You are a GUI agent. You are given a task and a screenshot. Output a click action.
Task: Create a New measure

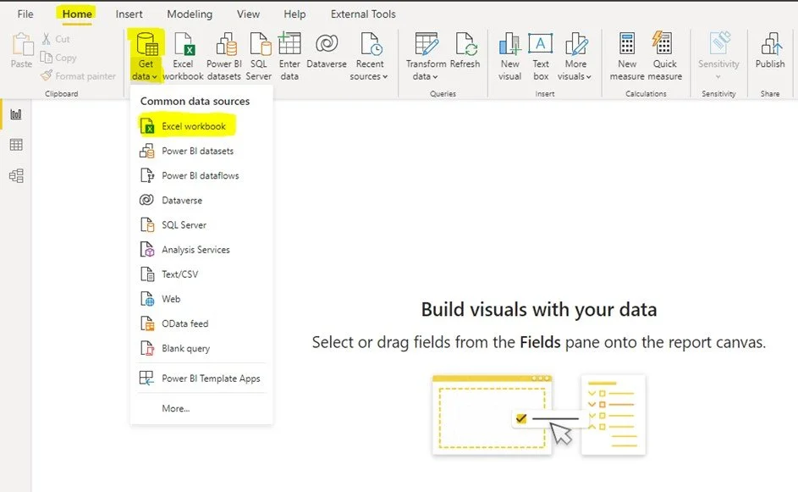[x=627, y=56]
